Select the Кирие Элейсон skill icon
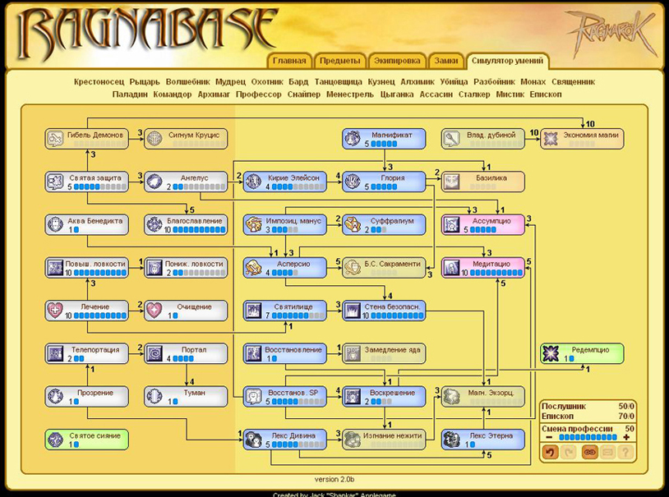Image resolution: width=669 pixels, height=497 pixels. click(x=253, y=182)
